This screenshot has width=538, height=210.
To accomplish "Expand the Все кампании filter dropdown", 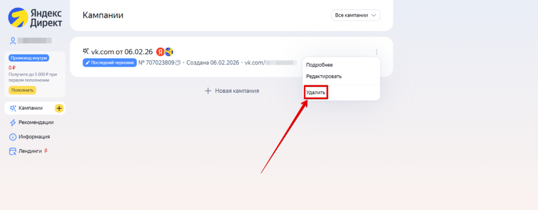I will [356, 15].
